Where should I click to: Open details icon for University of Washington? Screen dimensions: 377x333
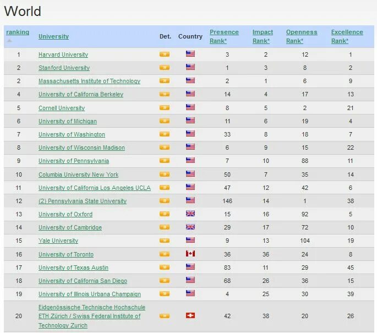point(165,134)
